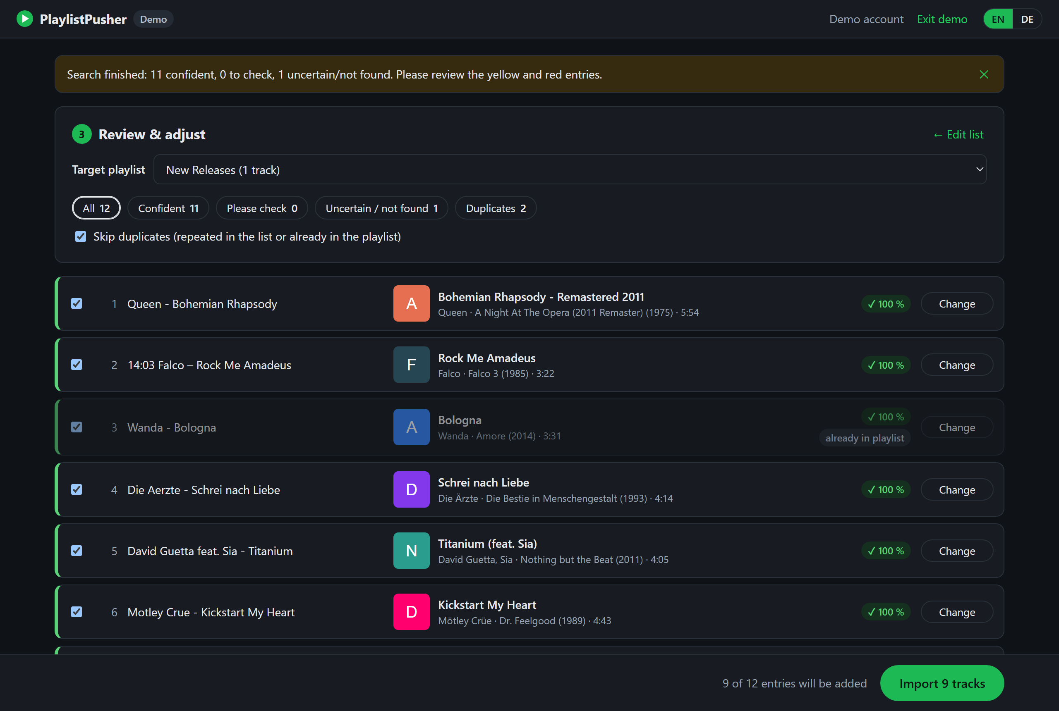Viewport: 1059px width, 711px height.
Task: Click "David Guetta feat. Sia - Titanium" text
Action: coord(210,551)
